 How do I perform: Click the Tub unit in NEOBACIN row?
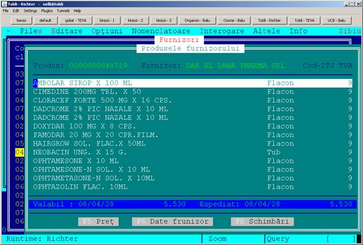coord(274,152)
